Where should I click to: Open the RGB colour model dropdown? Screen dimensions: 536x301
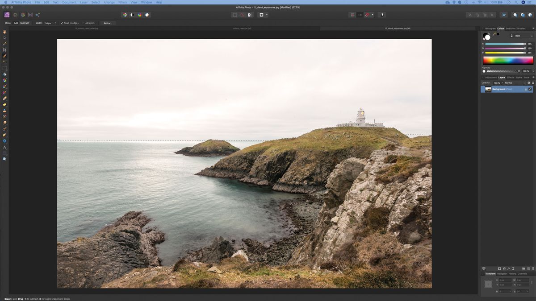coord(523,36)
